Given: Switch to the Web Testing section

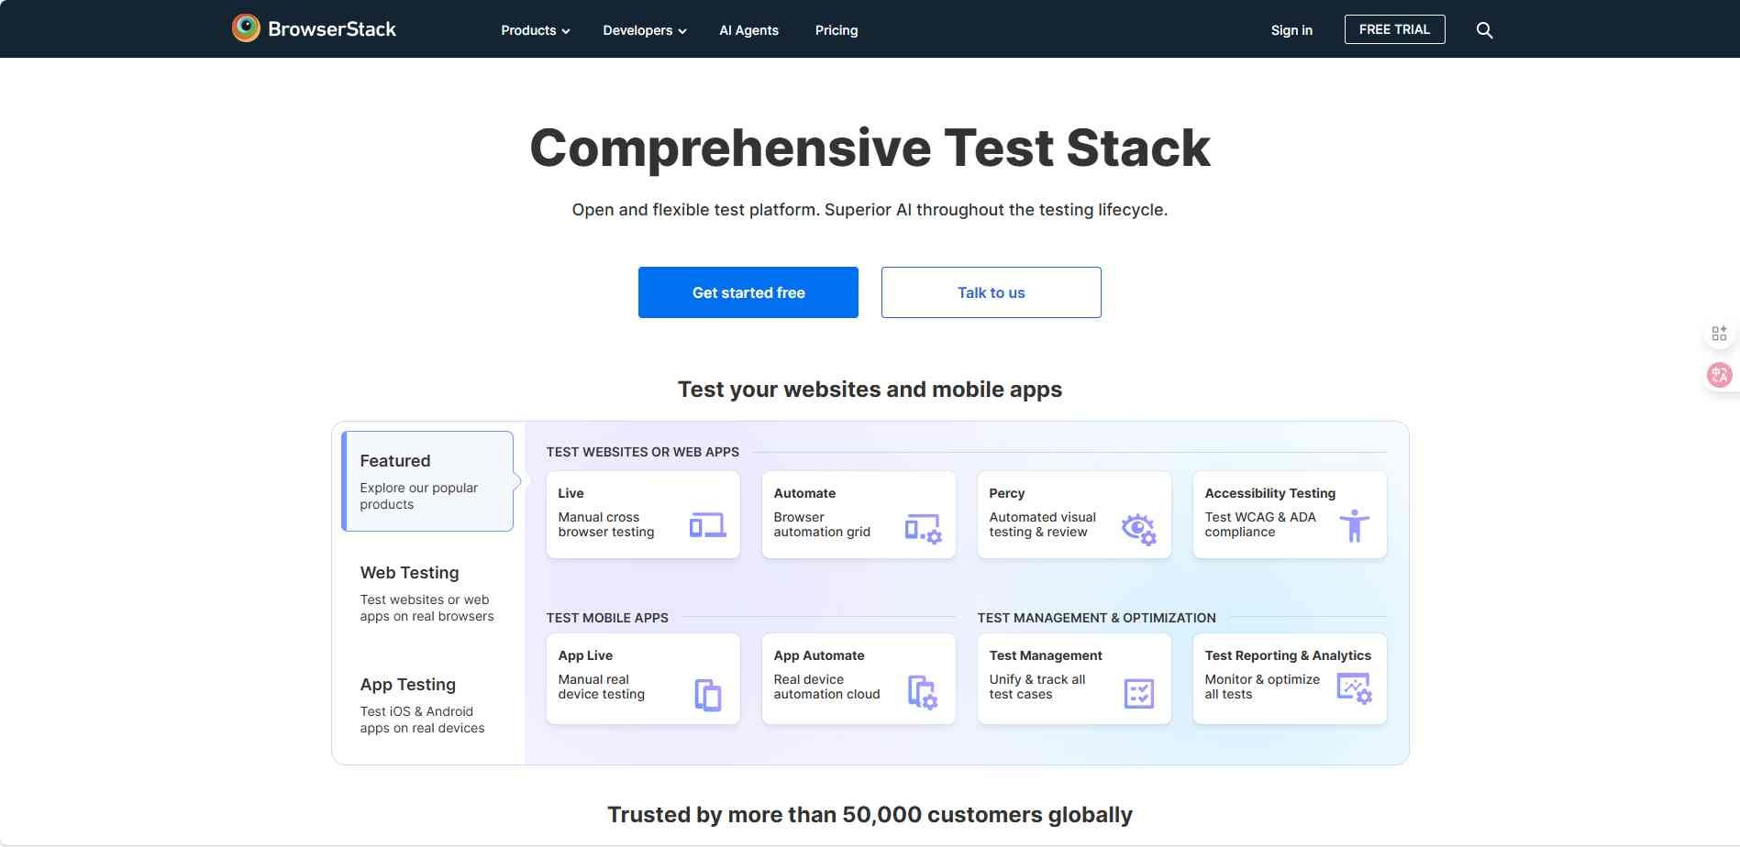Looking at the screenshot, I should [409, 572].
